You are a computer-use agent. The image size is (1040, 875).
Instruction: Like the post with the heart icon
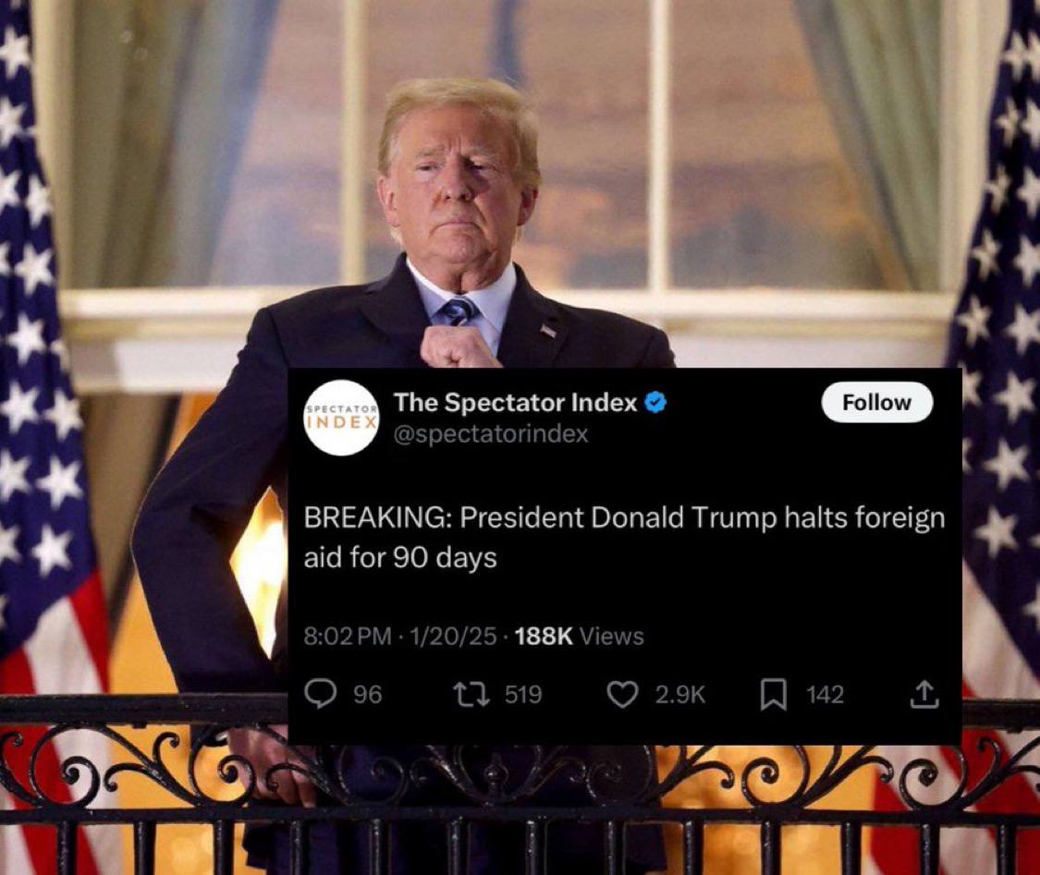click(622, 695)
